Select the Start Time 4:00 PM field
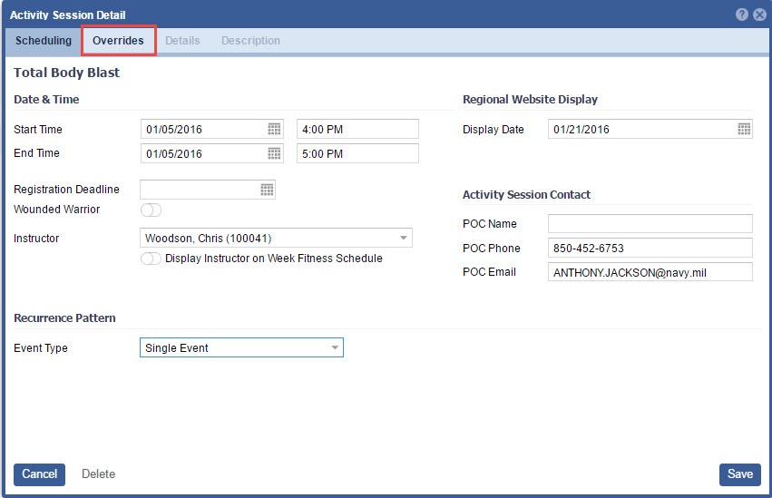 pos(357,130)
